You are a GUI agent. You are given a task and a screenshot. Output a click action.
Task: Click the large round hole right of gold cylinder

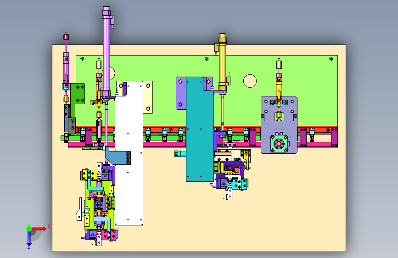coord(250,81)
